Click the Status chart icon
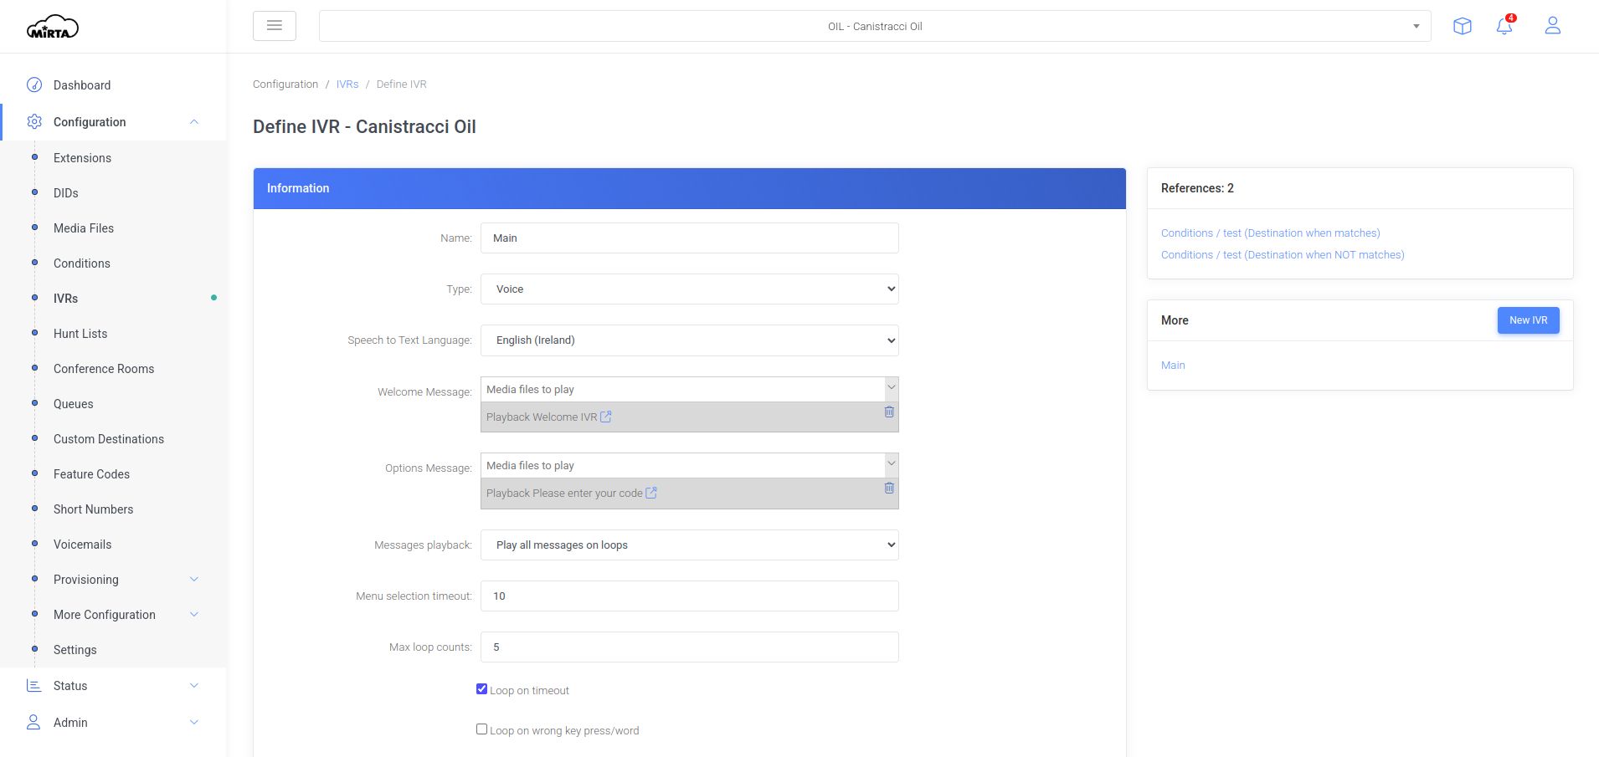The height and width of the screenshot is (757, 1599). pos(34,685)
